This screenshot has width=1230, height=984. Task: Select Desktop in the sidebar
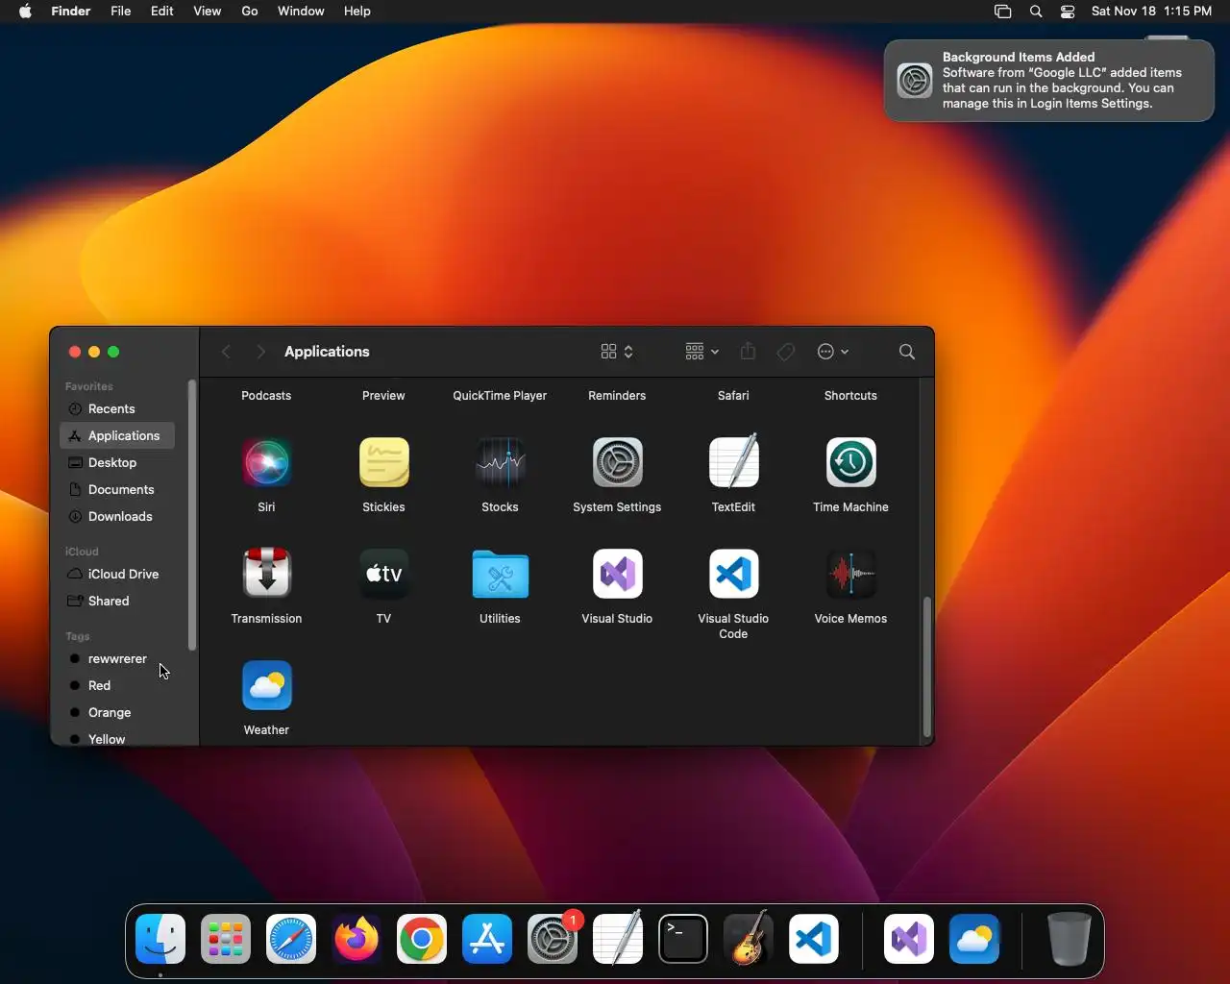click(x=117, y=463)
